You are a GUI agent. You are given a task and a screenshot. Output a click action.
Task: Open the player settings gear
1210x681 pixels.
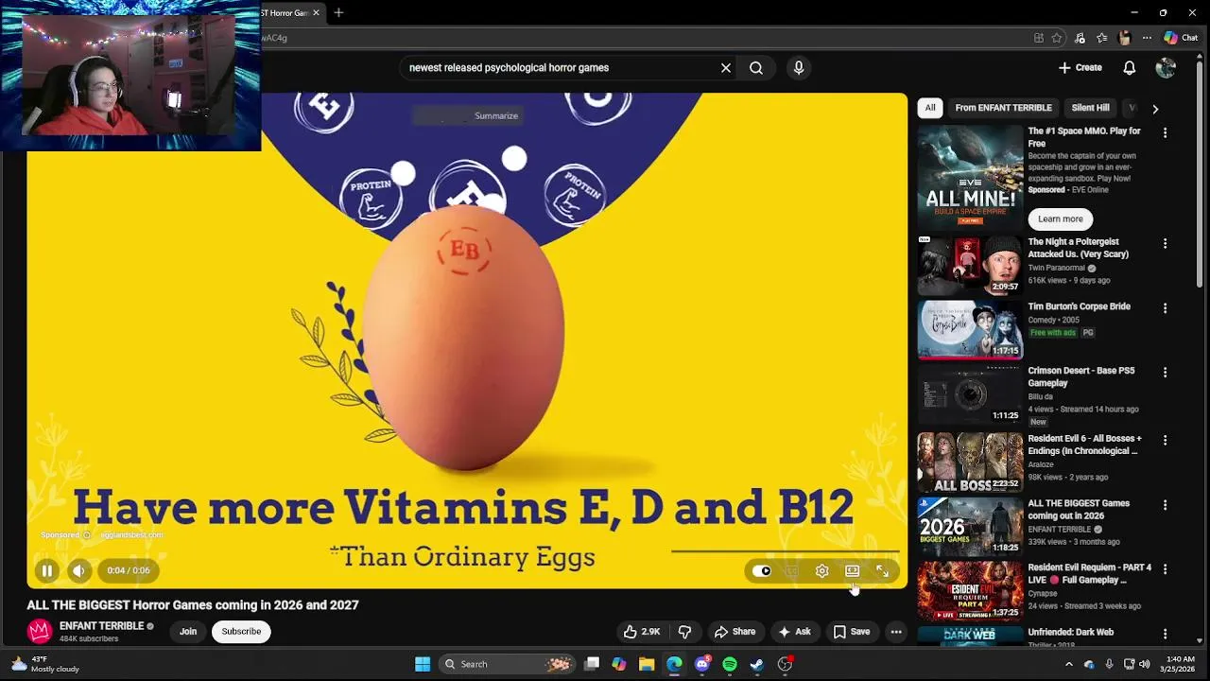(x=822, y=571)
